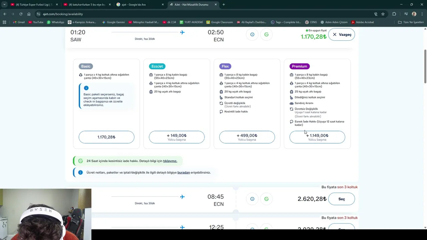Open the Google Gemini bookmark
Viewport: 427px width, 240px height.
point(113,22)
